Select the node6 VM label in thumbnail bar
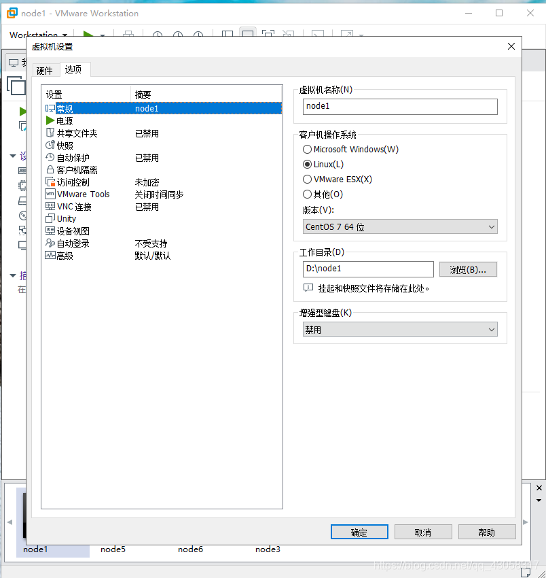This screenshot has width=546, height=578. coord(190,549)
